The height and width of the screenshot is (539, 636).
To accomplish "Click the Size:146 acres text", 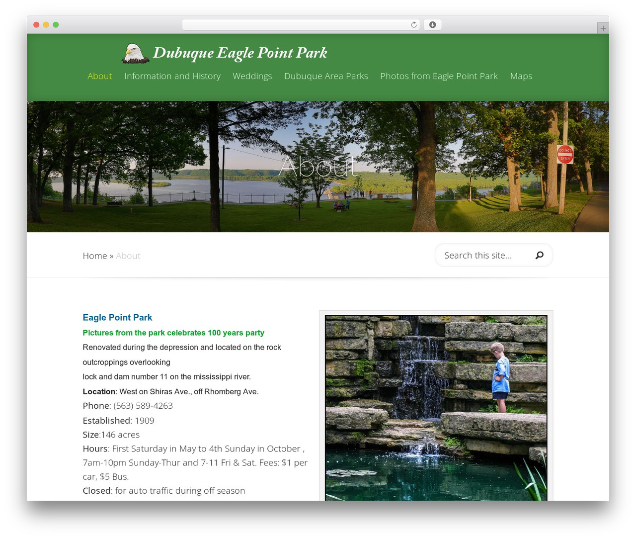I will click(x=111, y=435).
